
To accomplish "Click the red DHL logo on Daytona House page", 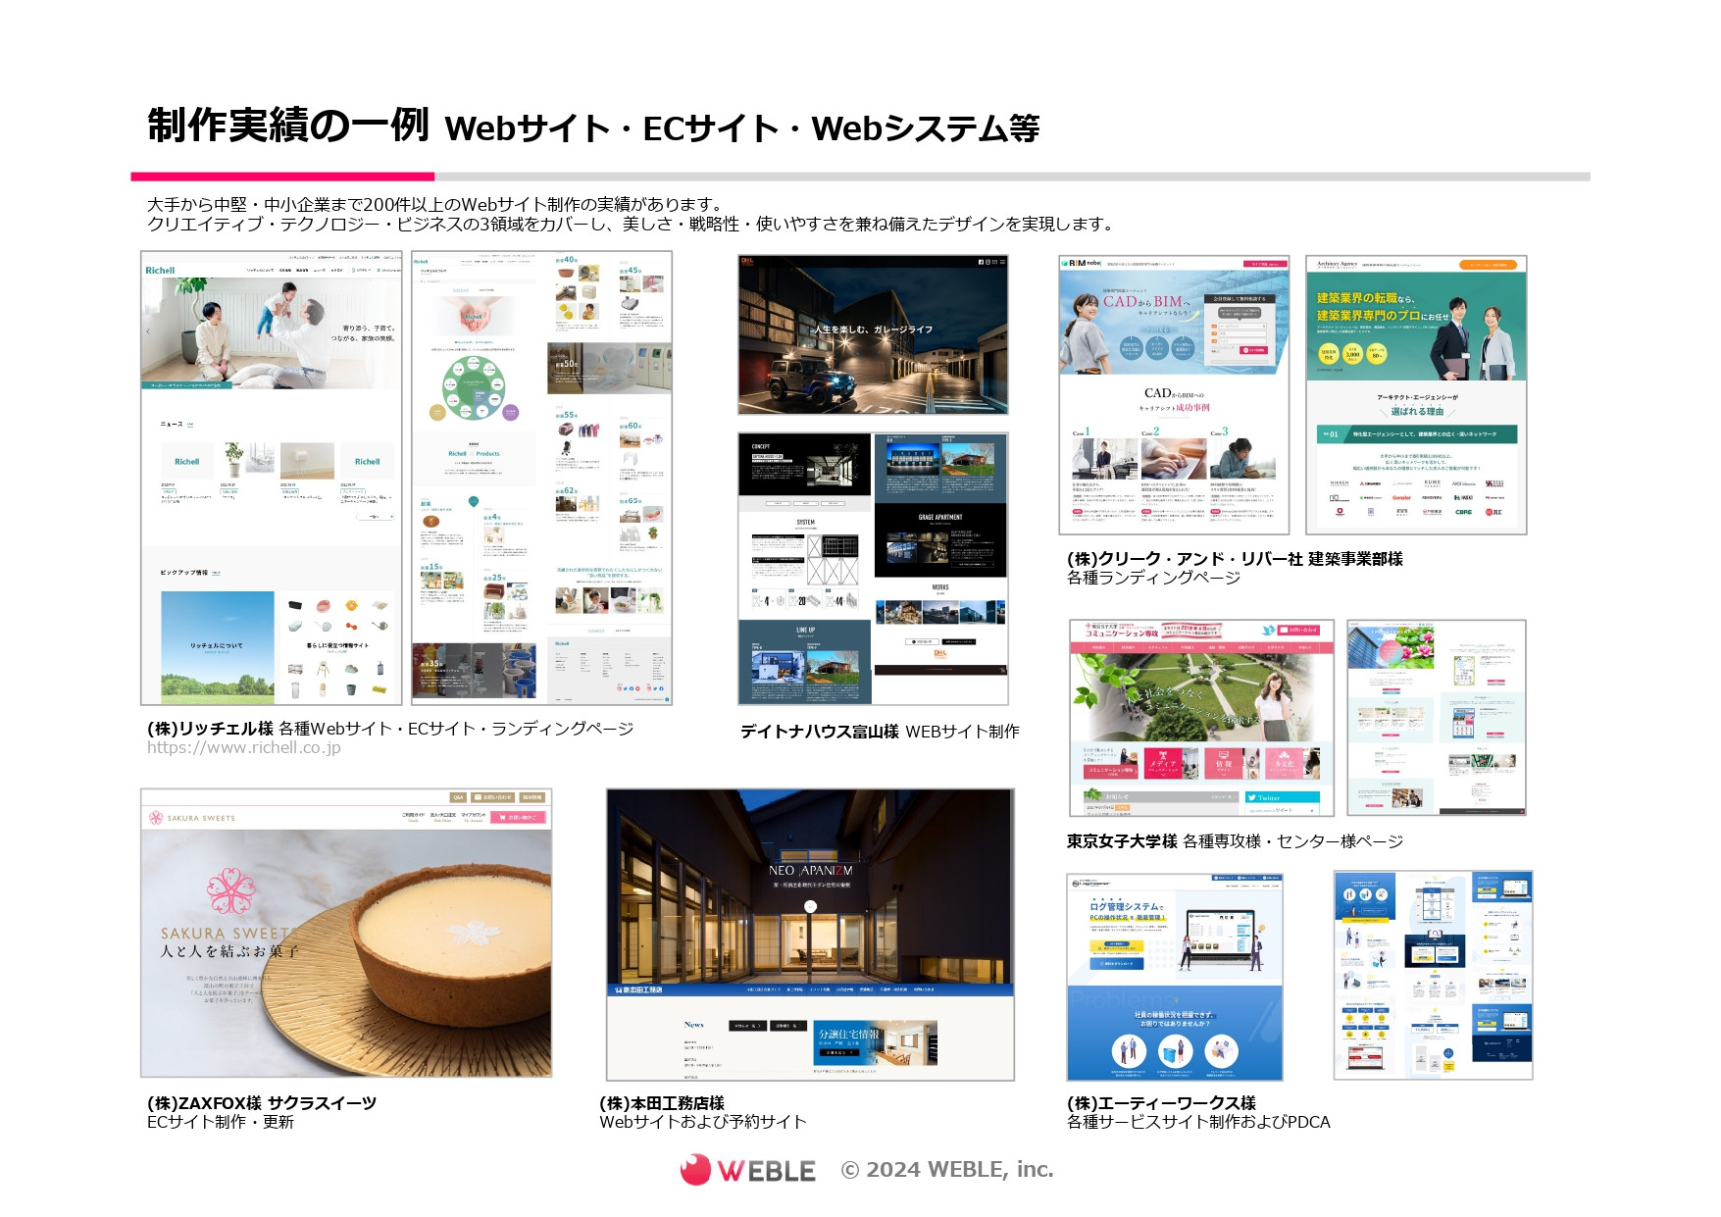I will click(x=747, y=261).
